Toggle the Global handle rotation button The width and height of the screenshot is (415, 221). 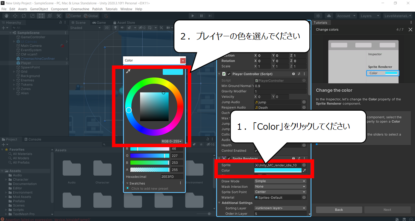[91, 16]
